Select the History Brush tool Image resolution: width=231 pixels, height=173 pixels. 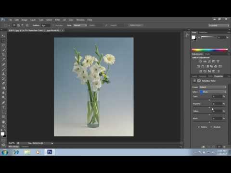pos(3,79)
